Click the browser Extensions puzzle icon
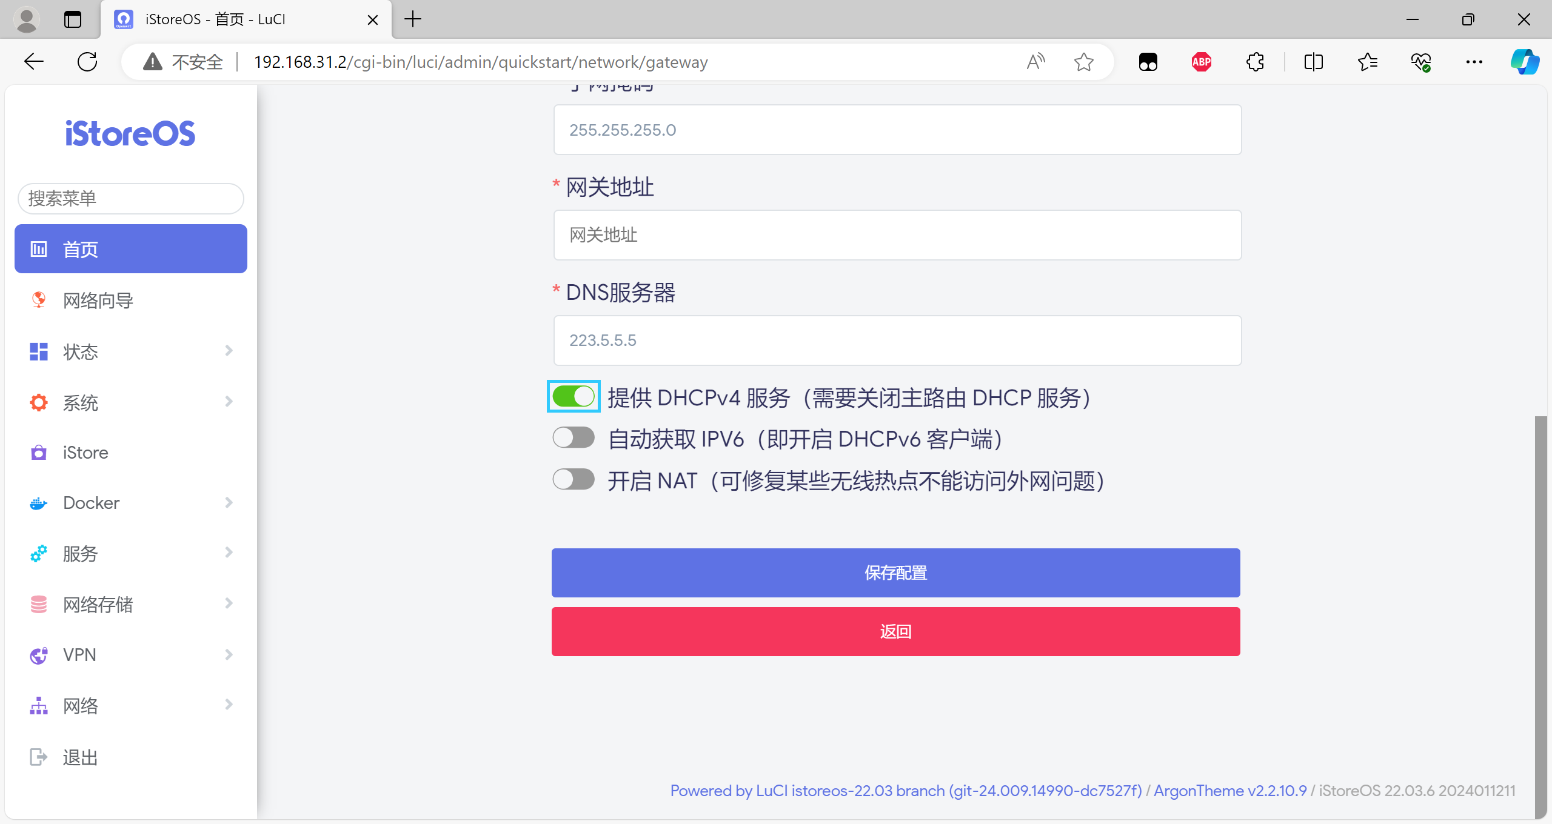Image resolution: width=1552 pixels, height=824 pixels. (x=1255, y=62)
